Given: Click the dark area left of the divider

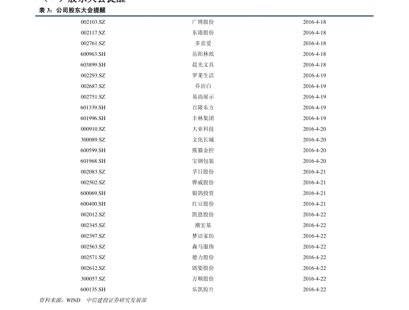Looking at the screenshot, I should 17,16.
